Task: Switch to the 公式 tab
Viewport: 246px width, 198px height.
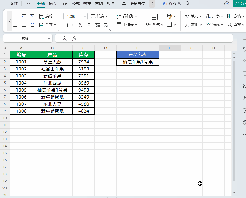Action: click(76, 4)
